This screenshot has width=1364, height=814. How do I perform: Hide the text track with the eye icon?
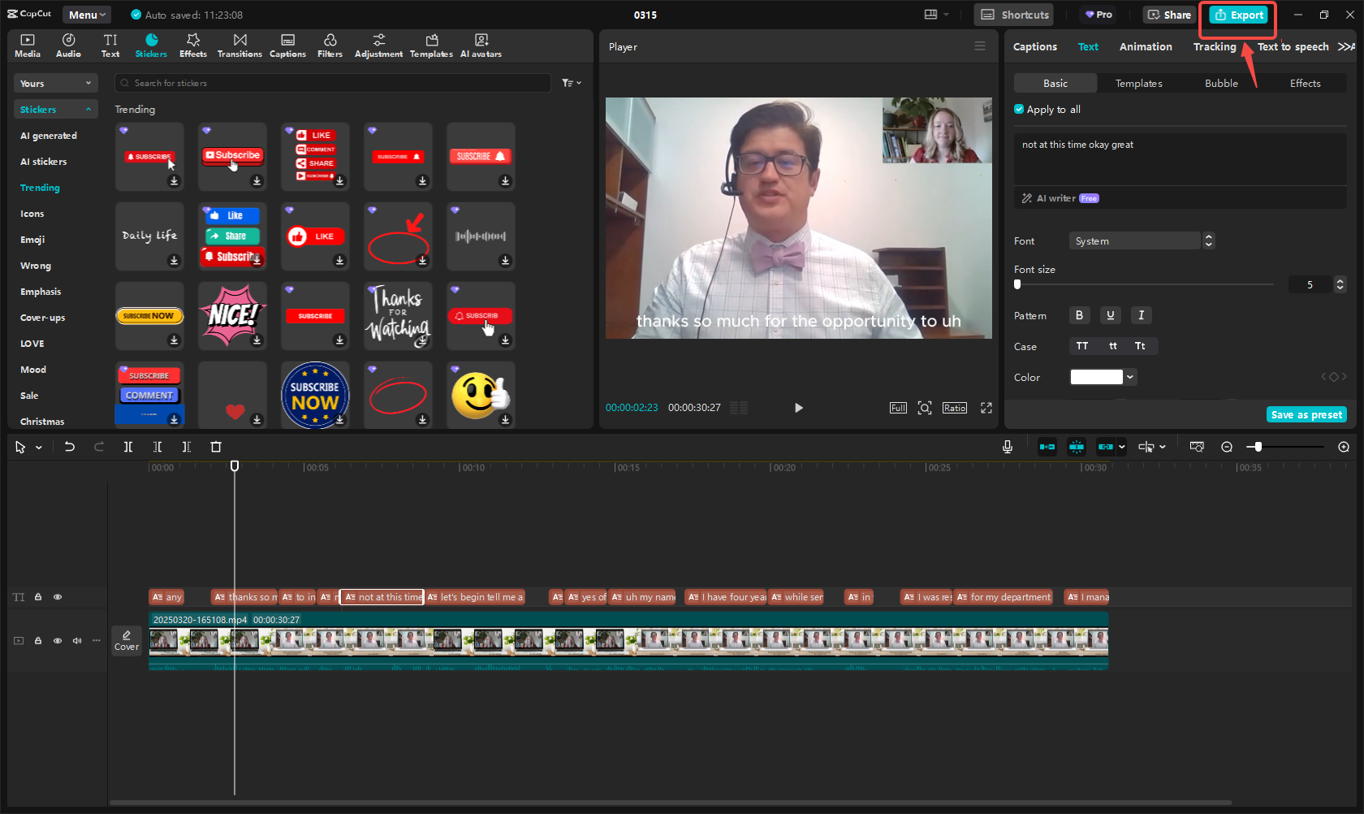click(x=58, y=596)
